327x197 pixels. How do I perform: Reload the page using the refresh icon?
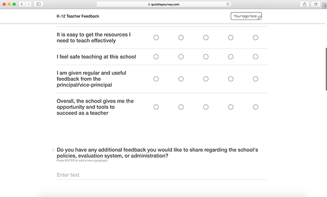pos(228,4)
